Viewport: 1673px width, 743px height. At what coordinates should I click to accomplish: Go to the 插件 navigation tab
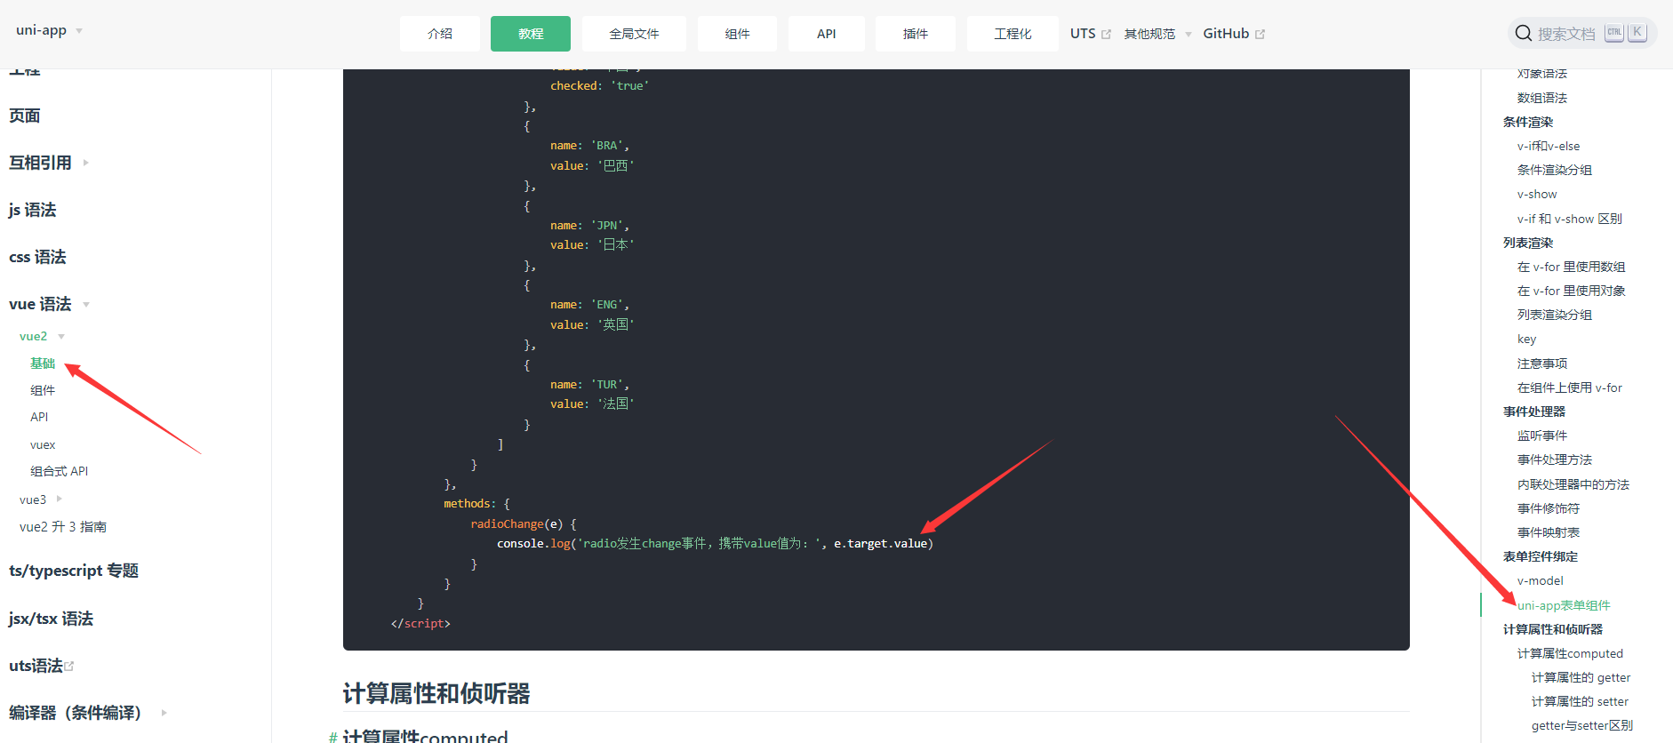click(916, 34)
